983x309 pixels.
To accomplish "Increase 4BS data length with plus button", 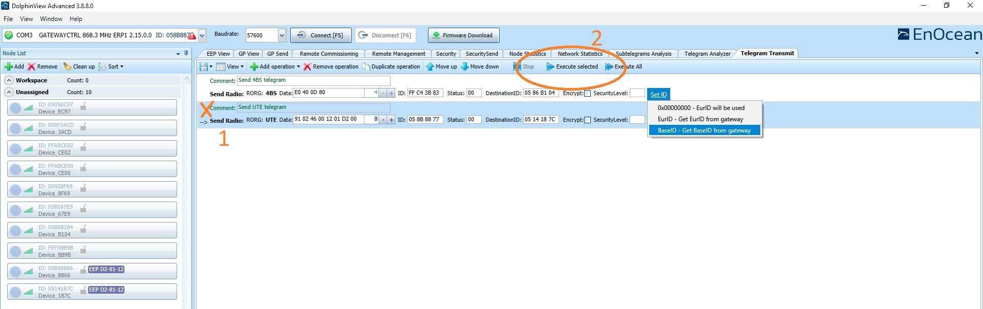I will pyautogui.click(x=391, y=93).
